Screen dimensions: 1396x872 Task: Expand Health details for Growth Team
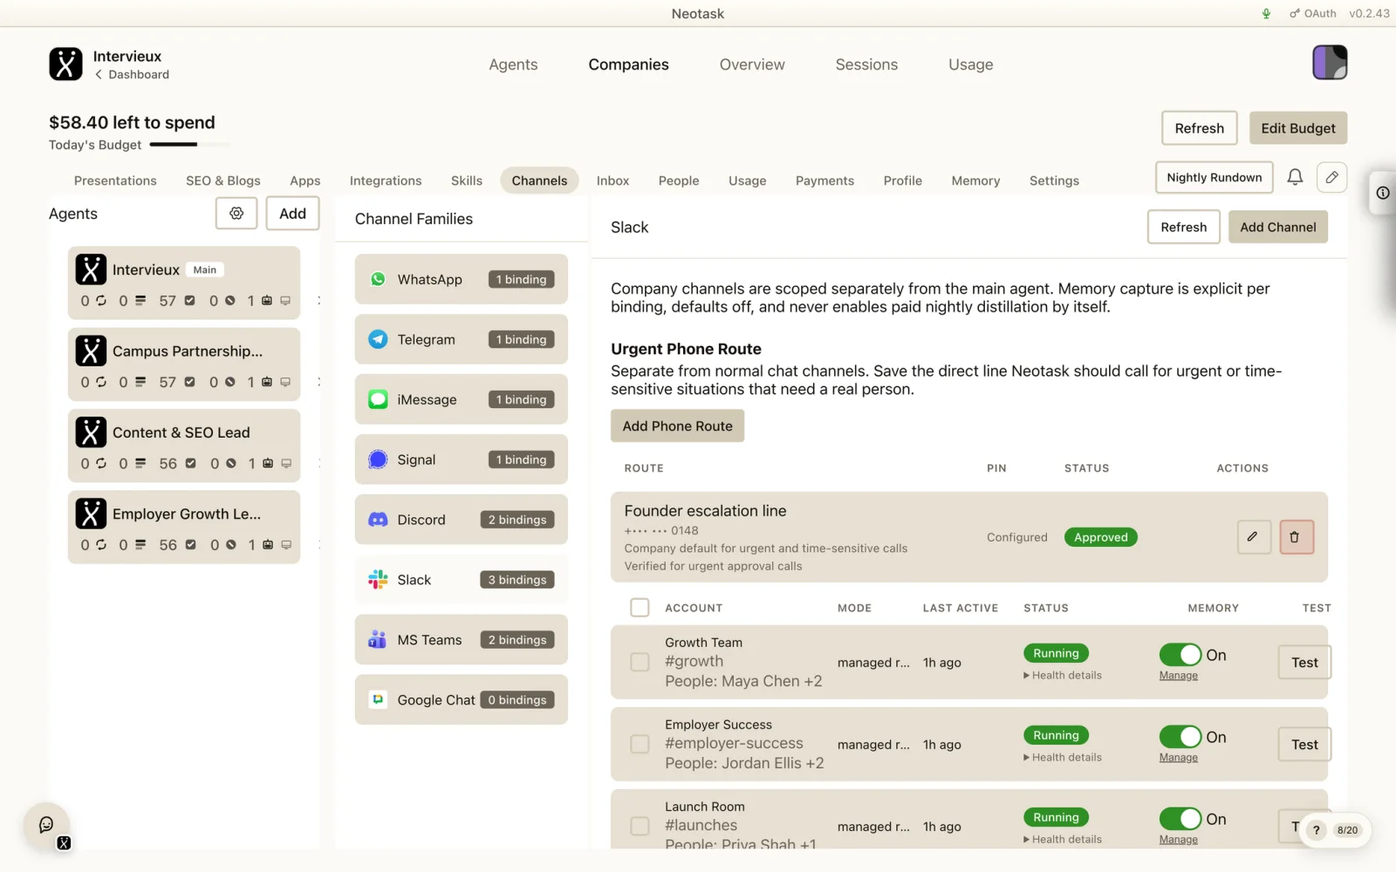pos(1063,675)
